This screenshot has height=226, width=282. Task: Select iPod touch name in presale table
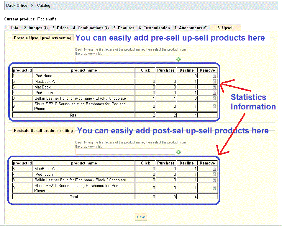pos(44,93)
